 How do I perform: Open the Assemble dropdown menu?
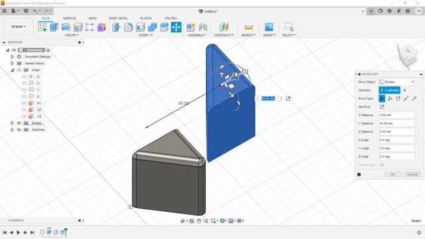pos(197,35)
